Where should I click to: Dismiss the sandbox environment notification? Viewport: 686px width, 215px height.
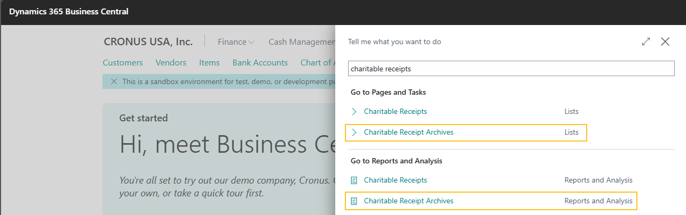click(x=114, y=81)
